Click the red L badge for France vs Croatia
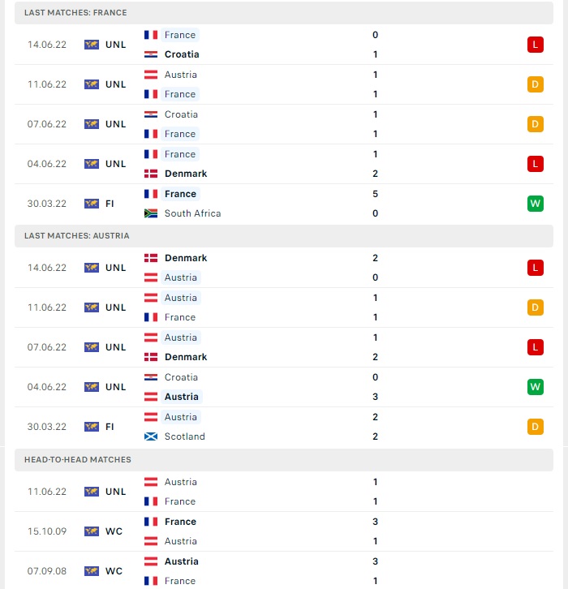568x589 pixels. (535, 45)
